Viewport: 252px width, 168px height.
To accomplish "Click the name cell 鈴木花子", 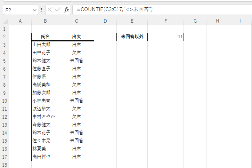I will [45, 133].
